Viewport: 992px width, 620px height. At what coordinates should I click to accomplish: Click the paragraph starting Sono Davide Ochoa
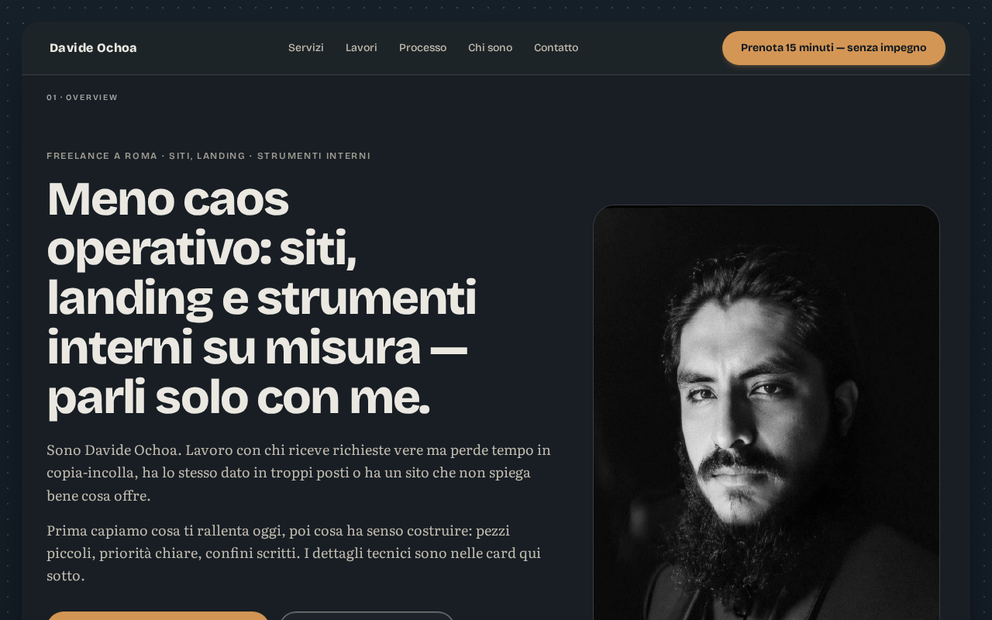[299, 472]
